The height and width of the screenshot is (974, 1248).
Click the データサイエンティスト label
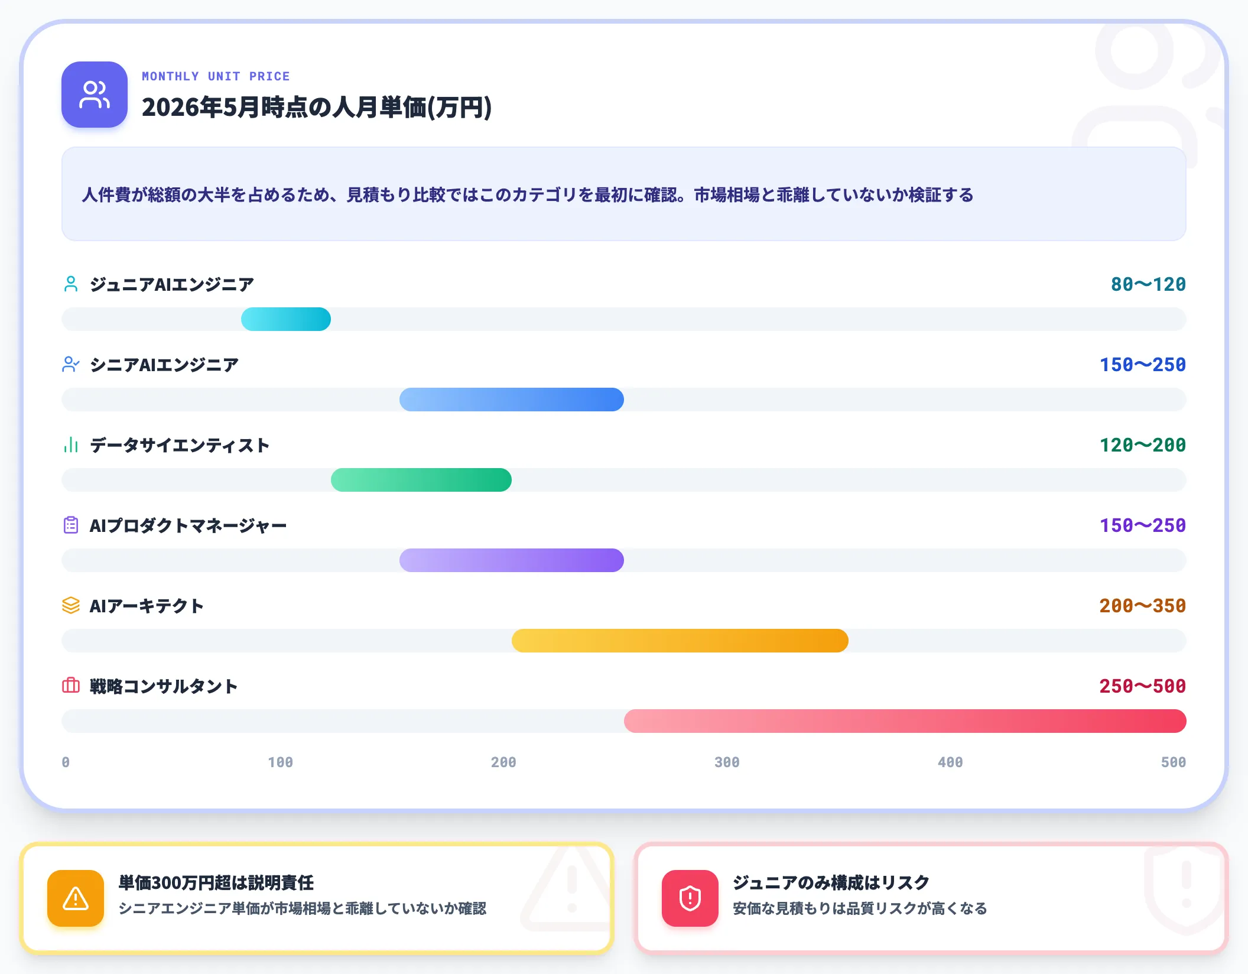180,445
